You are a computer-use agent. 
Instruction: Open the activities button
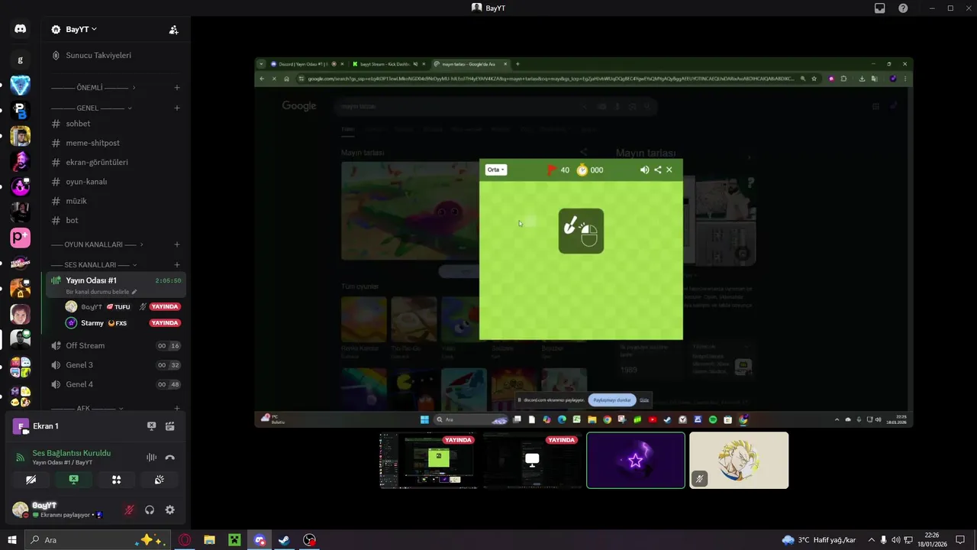(x=116, y=480)
